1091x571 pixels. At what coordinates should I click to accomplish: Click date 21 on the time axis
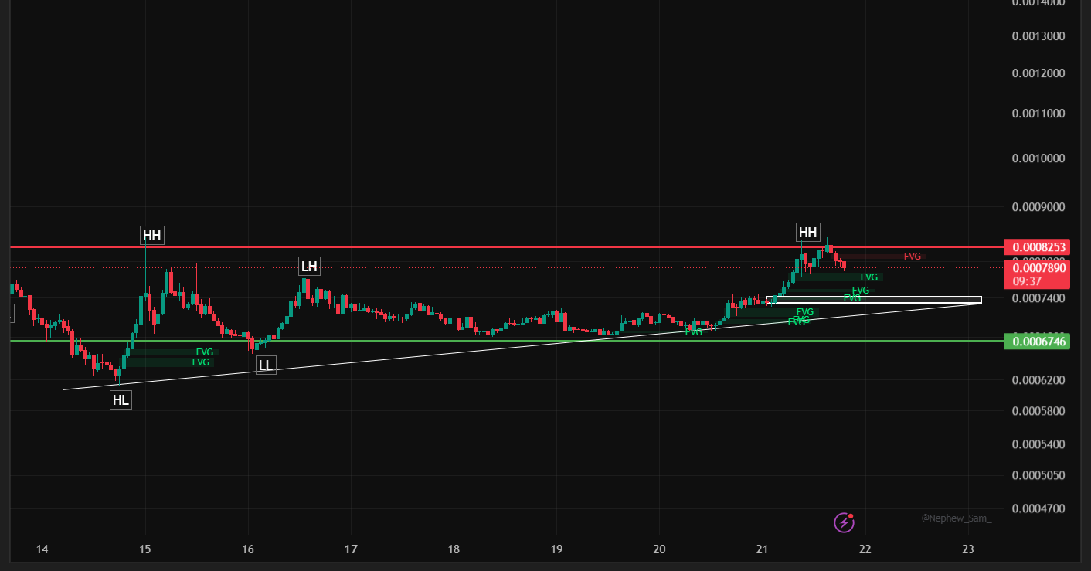coord(762,549)
